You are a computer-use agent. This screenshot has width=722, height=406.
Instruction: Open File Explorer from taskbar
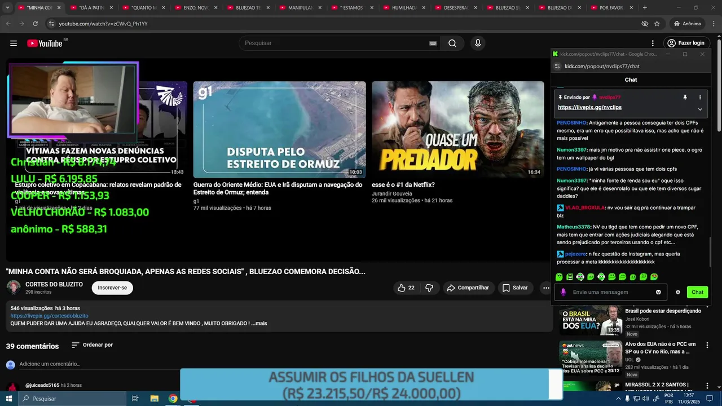155,399
